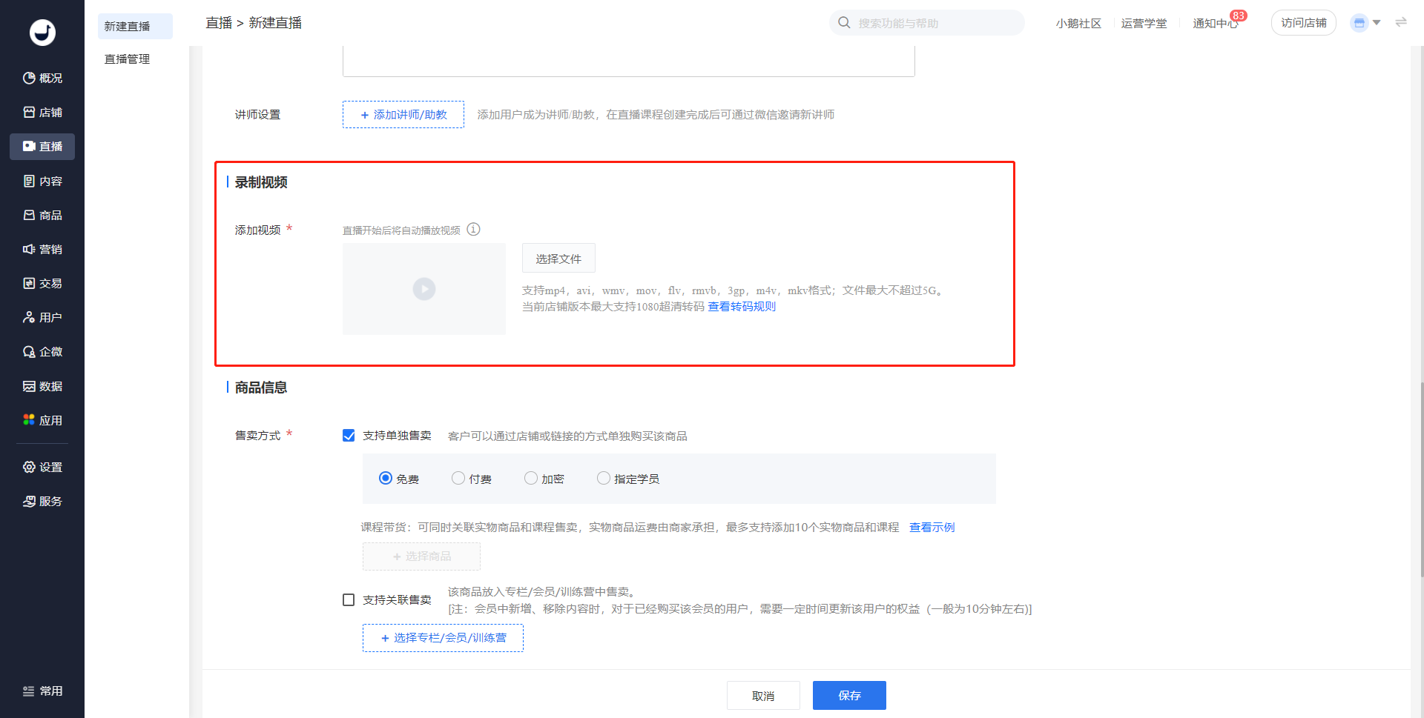Click the search magnifier icon
The height and width of the screenshot is (718, 1424).
click(844, 23)
